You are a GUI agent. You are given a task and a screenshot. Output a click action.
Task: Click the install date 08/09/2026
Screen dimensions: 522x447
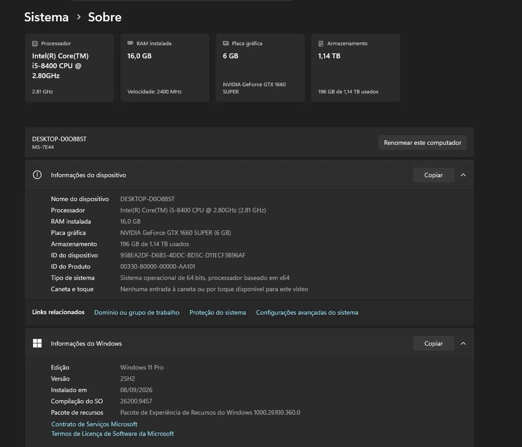136,390
